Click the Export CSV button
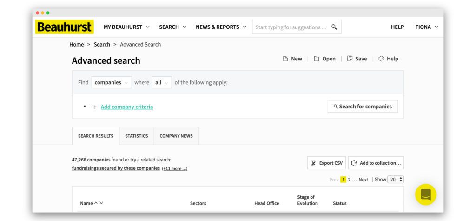 pos(326,163)
